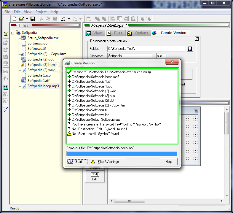Click the green grid sidebar icon
233x213 pixels.
pos(6,87)
